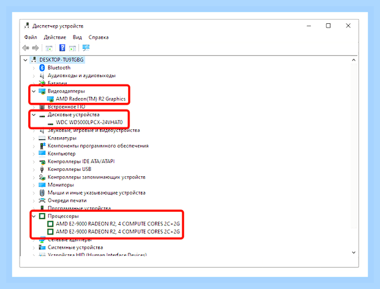Image resolution: width=380 pixels, height=289 pixels.
Task: Click the AMD Radeon R2 Graphics device icon
Action: coord(50,99)
